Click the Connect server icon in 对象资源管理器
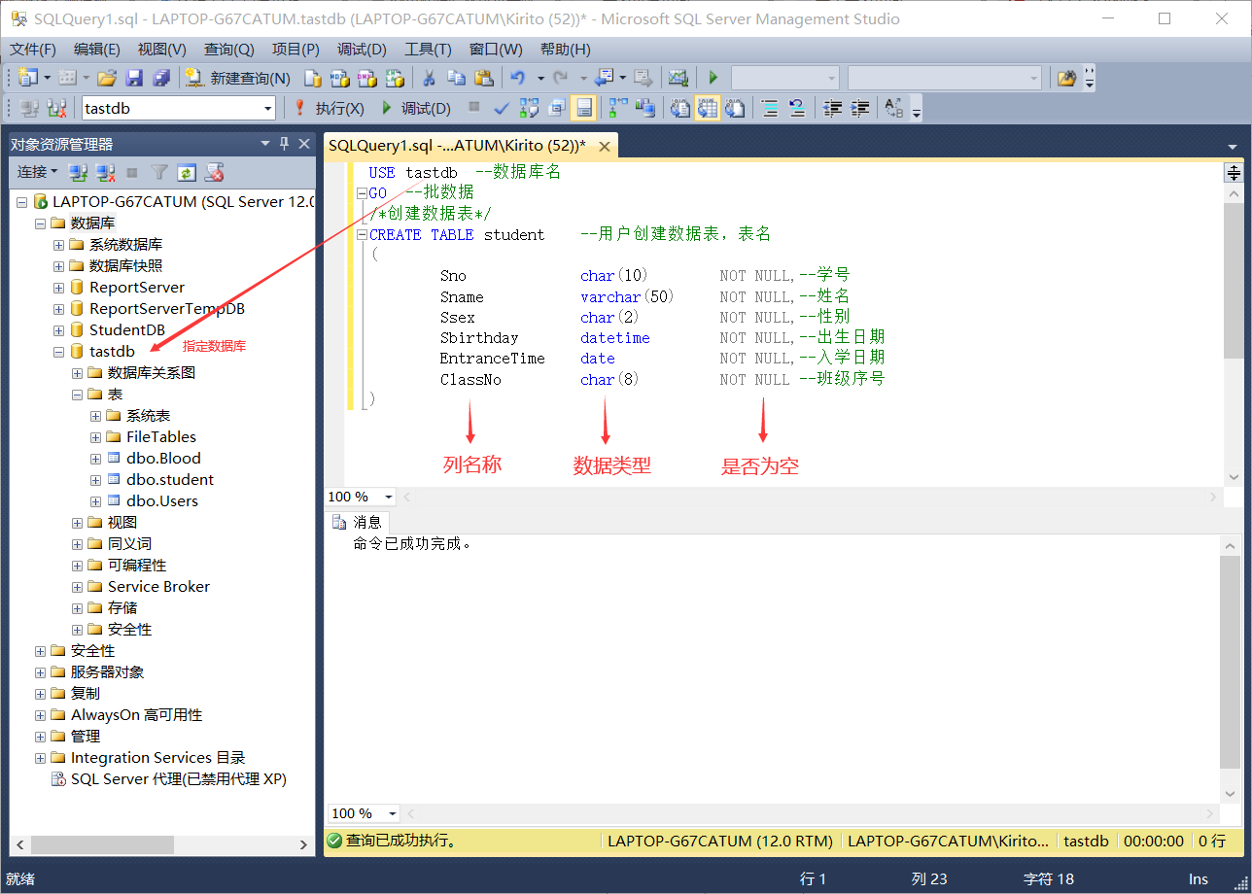This screenshot has height=894, width=1252. (x=76, y=172)
